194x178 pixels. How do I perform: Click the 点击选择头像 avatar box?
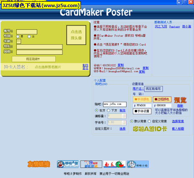point(76,35)
